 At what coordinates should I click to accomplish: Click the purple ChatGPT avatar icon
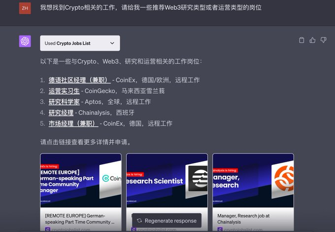[x=25, y=41]
